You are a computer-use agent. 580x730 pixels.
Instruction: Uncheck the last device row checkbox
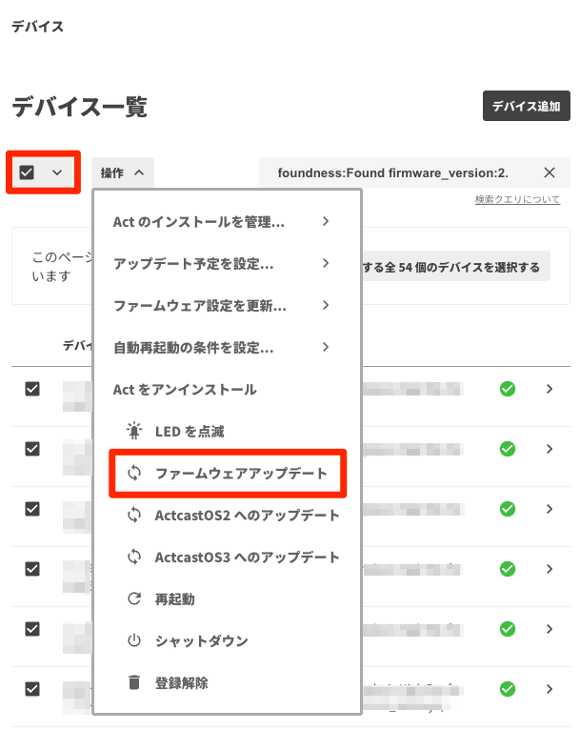[x=32, y=688]
